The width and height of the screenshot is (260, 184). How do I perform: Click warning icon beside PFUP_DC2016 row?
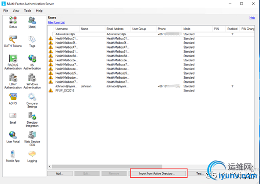(x=51, y=90)
